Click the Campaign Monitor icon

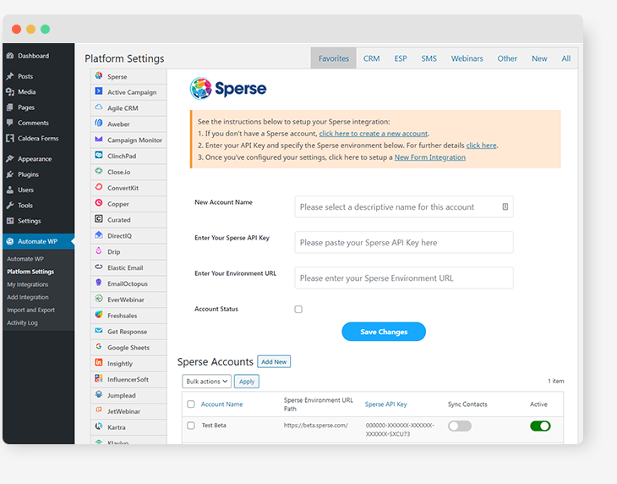click(99, 140)
